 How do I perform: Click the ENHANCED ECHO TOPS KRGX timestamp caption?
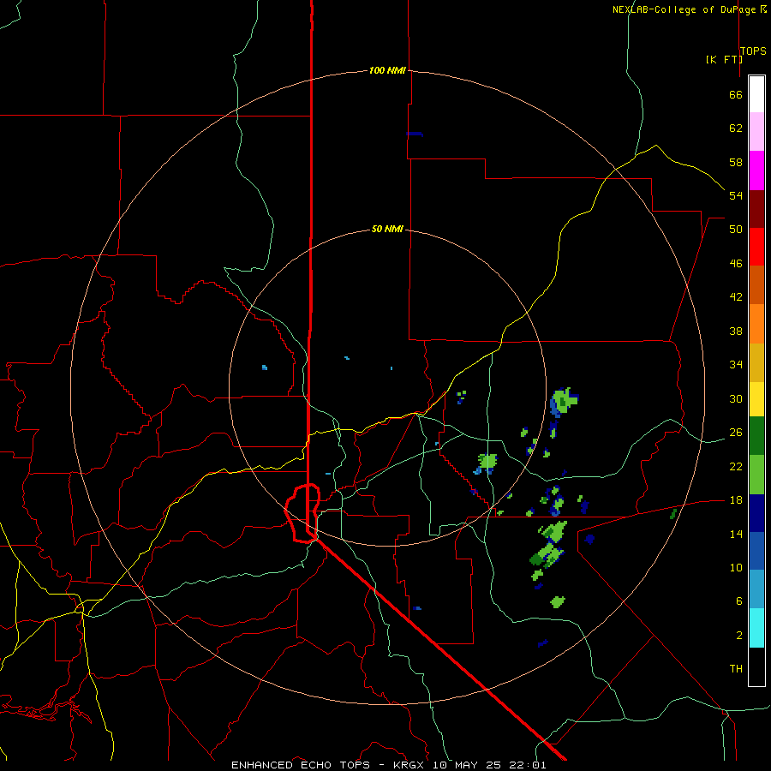pyautogui.click(x=388, y=765)
